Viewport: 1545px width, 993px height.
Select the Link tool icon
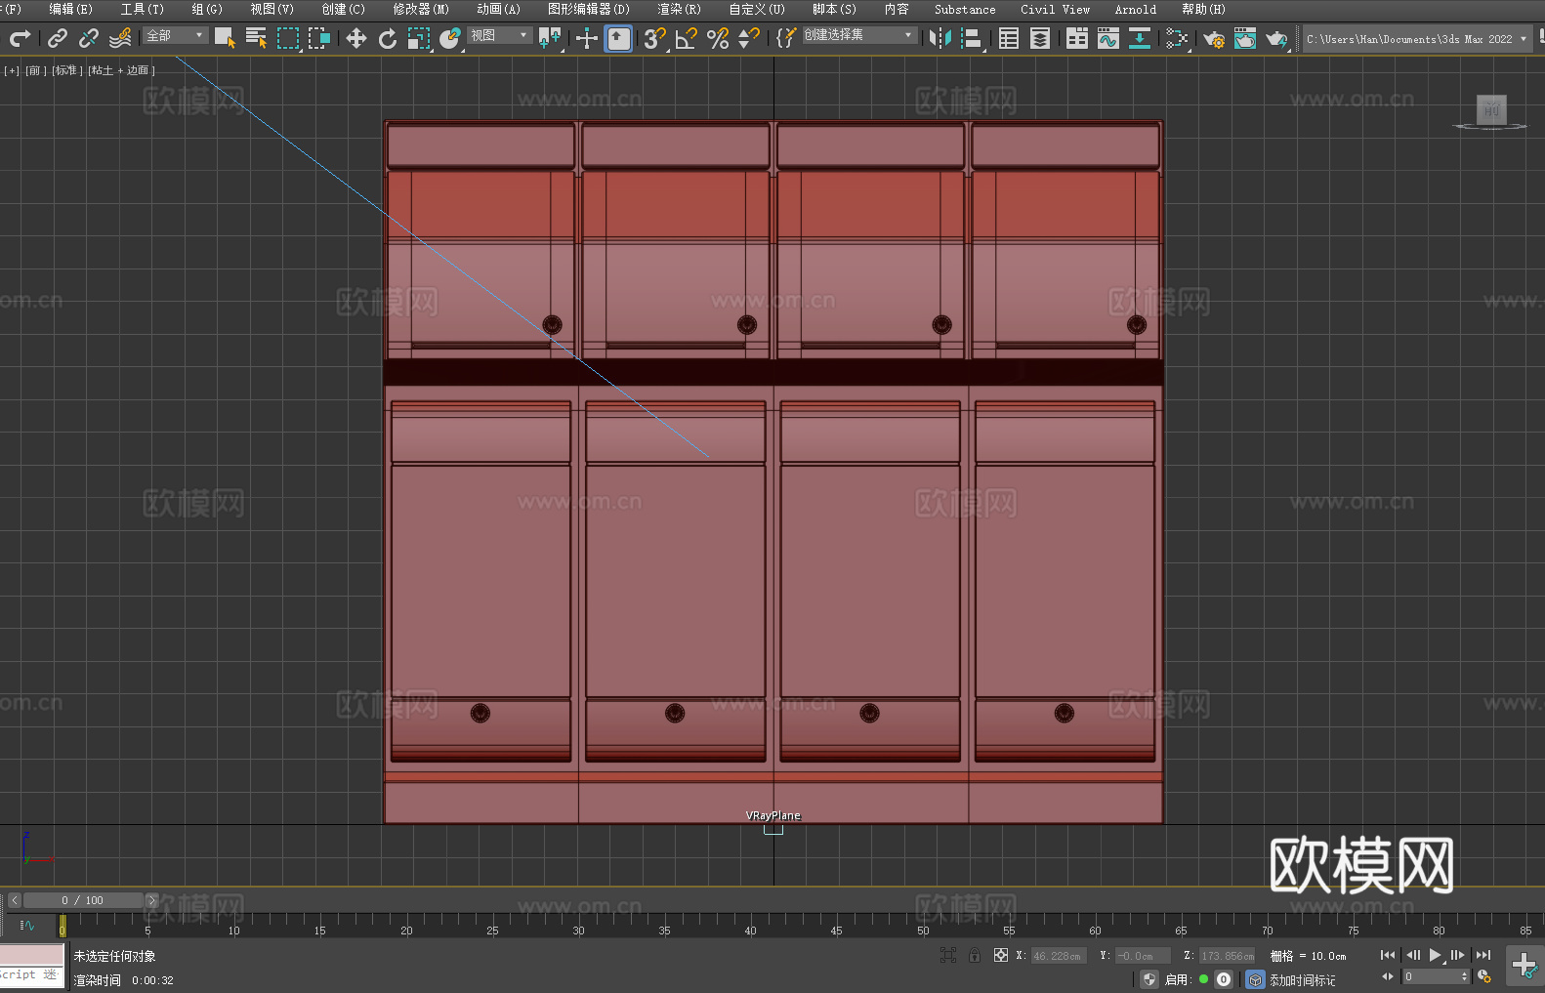pyautogui.click(x=58, y=38)
